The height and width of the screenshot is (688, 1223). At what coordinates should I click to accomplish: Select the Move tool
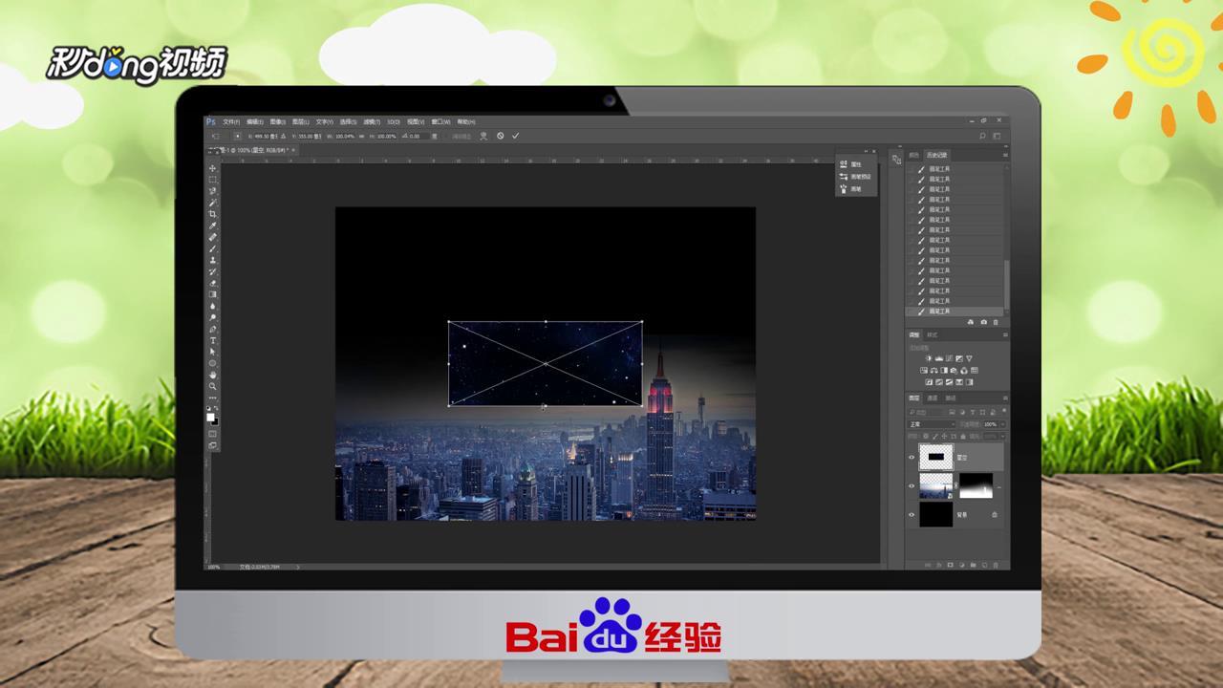[212, 168]
